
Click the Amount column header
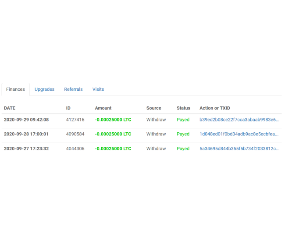(103, 108)
